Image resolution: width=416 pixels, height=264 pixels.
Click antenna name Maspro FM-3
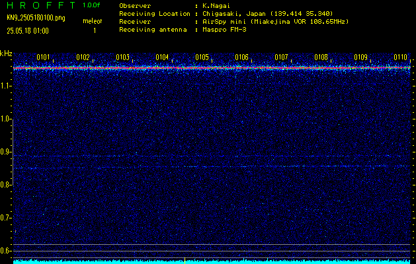[x=224, y=30]
